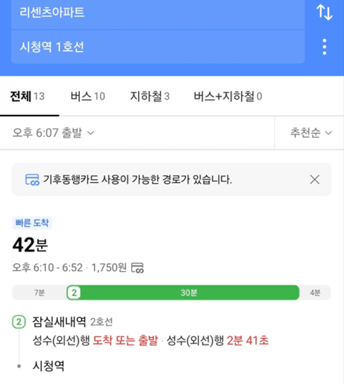This screenshot has width=344, height=384.
Task: Tap the line 2 circle beside 잠실새내역
Action: pos(19,322)
